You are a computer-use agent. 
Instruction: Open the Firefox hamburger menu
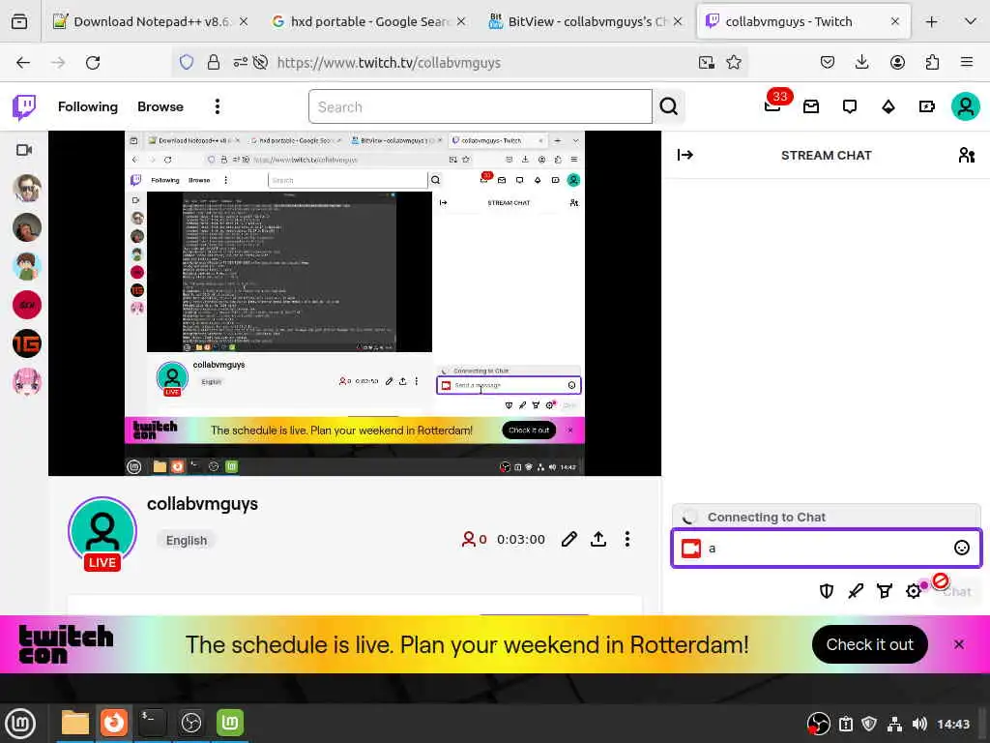pyautogui.click(x=967, y=63)
